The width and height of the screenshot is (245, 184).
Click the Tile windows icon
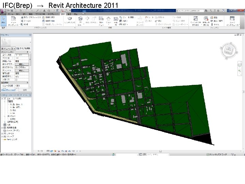(212, 25)
